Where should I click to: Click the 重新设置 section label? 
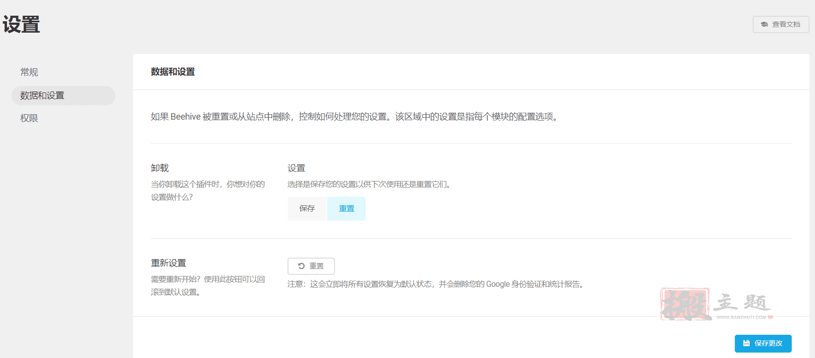pyautogui.click(x=169, y=263)
